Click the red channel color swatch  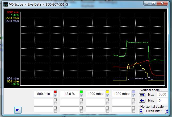[x=55, y=92]
